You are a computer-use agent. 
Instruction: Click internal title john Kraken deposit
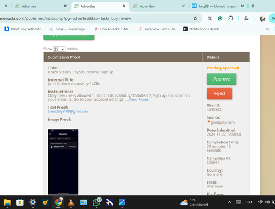74,84
